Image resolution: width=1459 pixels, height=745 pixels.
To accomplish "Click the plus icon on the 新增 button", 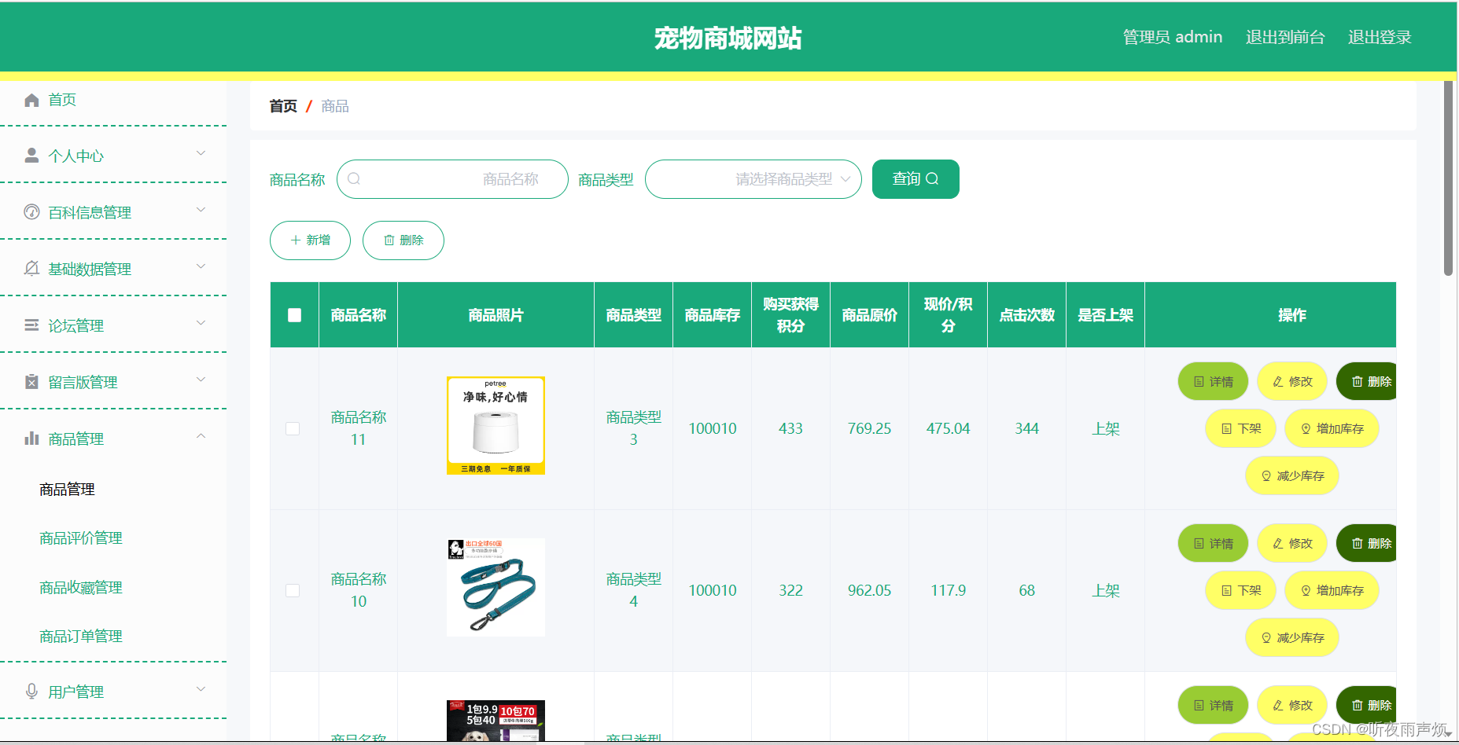I will pos(296,240).
